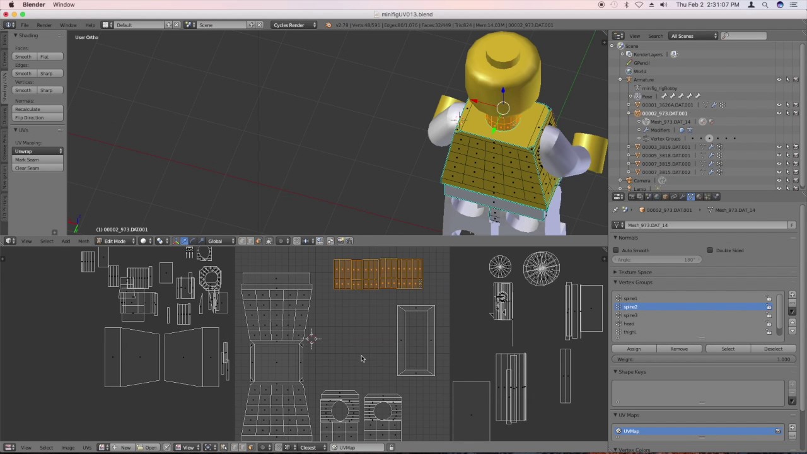Click the Flip Direction button
The height and width of the screenshot is (454, 807).
tap(38, 118)
